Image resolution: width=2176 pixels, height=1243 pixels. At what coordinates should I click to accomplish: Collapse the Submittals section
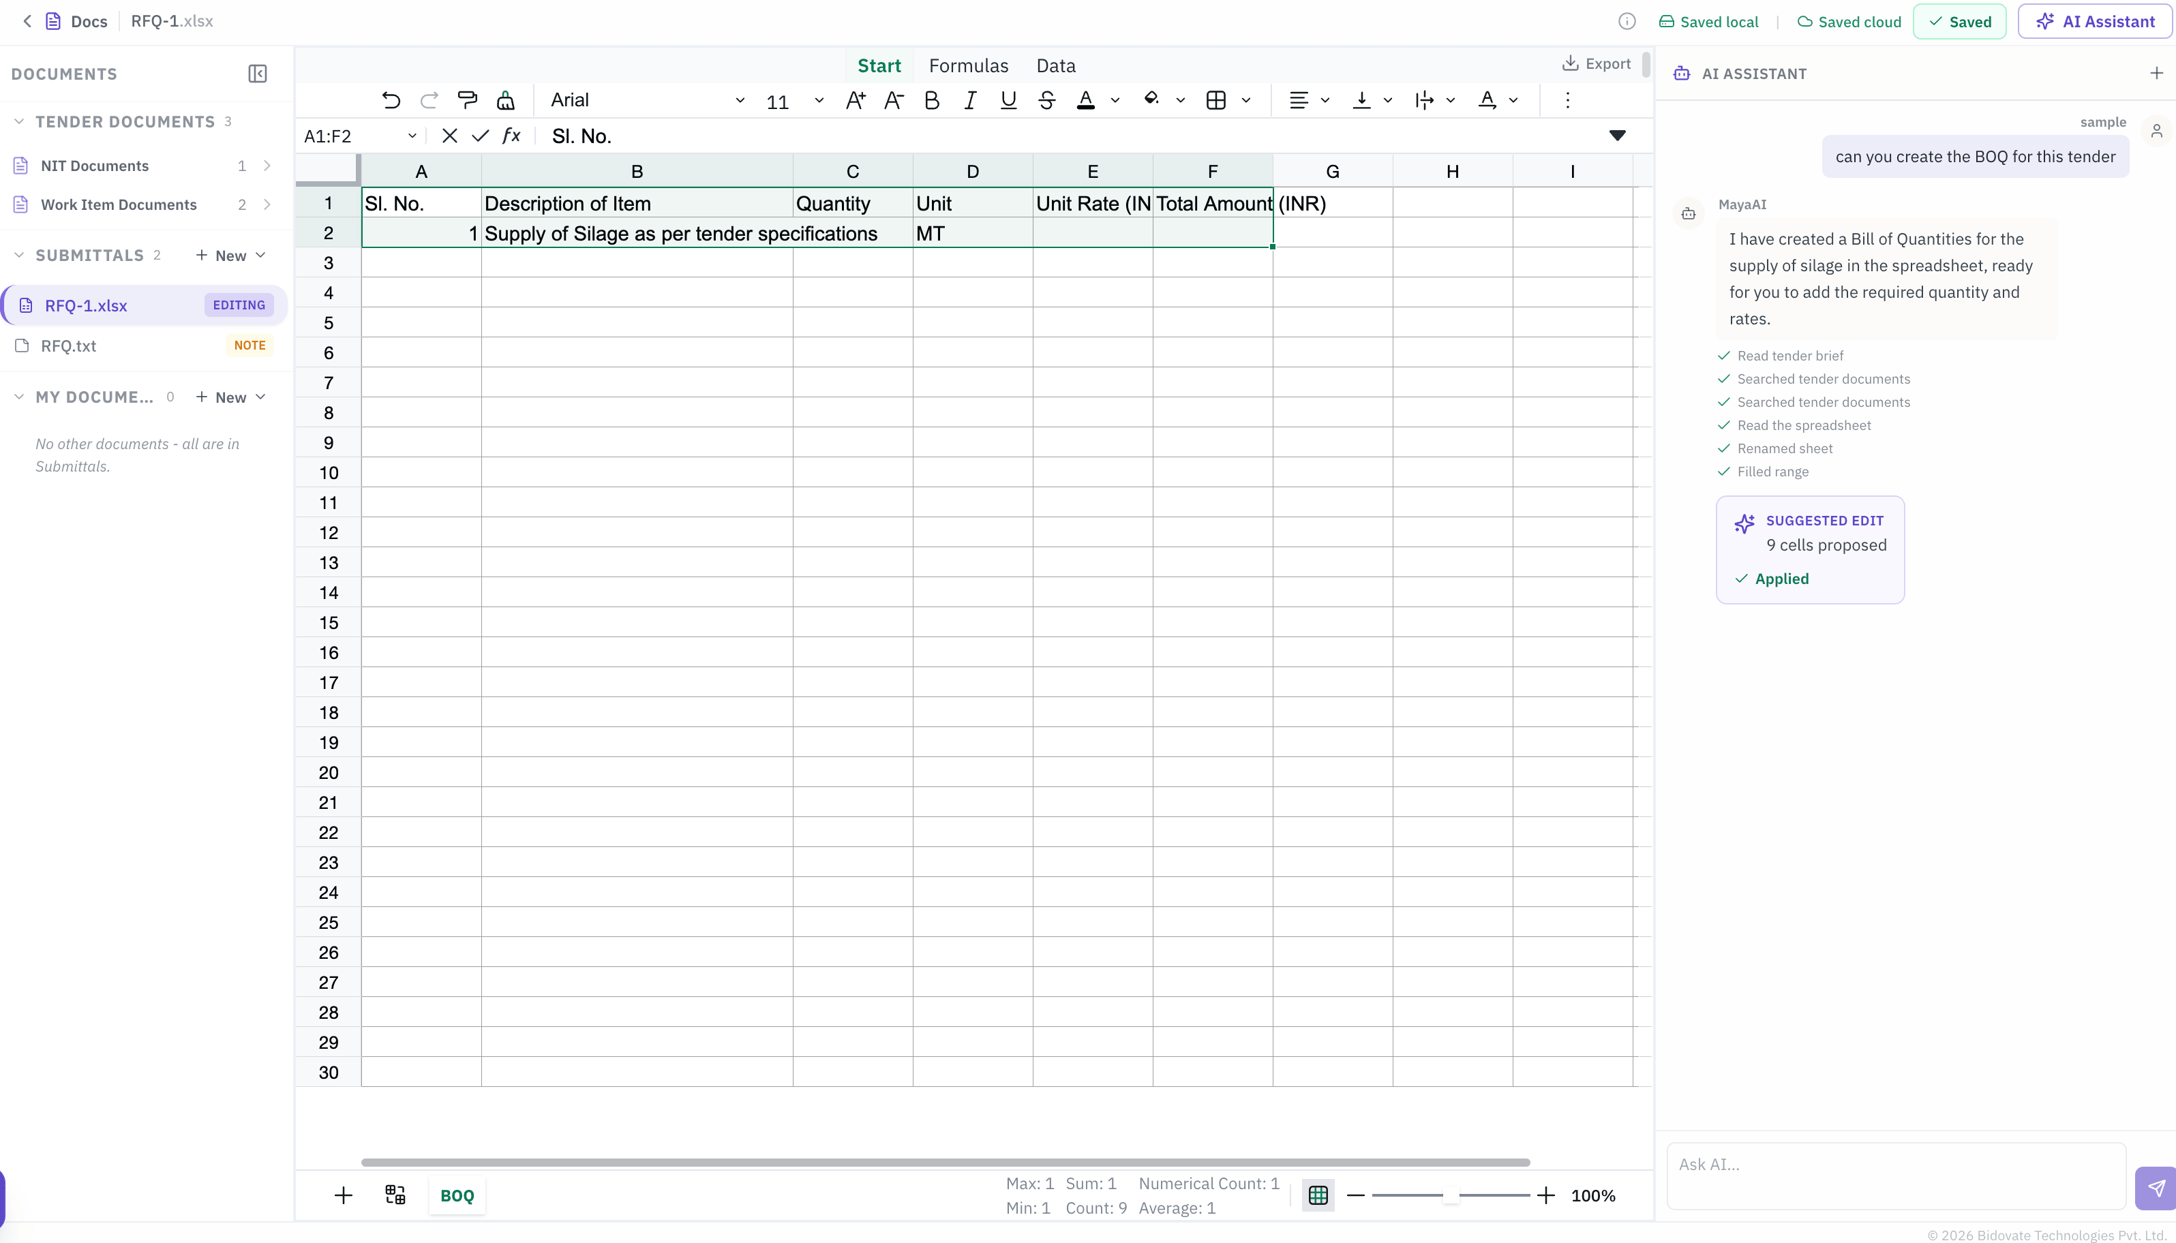[19, 256]
